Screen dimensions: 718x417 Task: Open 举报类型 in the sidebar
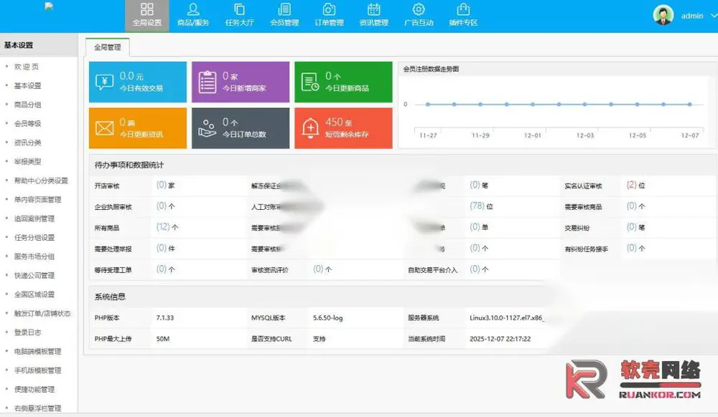pyautogui.click(x=27, y=162)
